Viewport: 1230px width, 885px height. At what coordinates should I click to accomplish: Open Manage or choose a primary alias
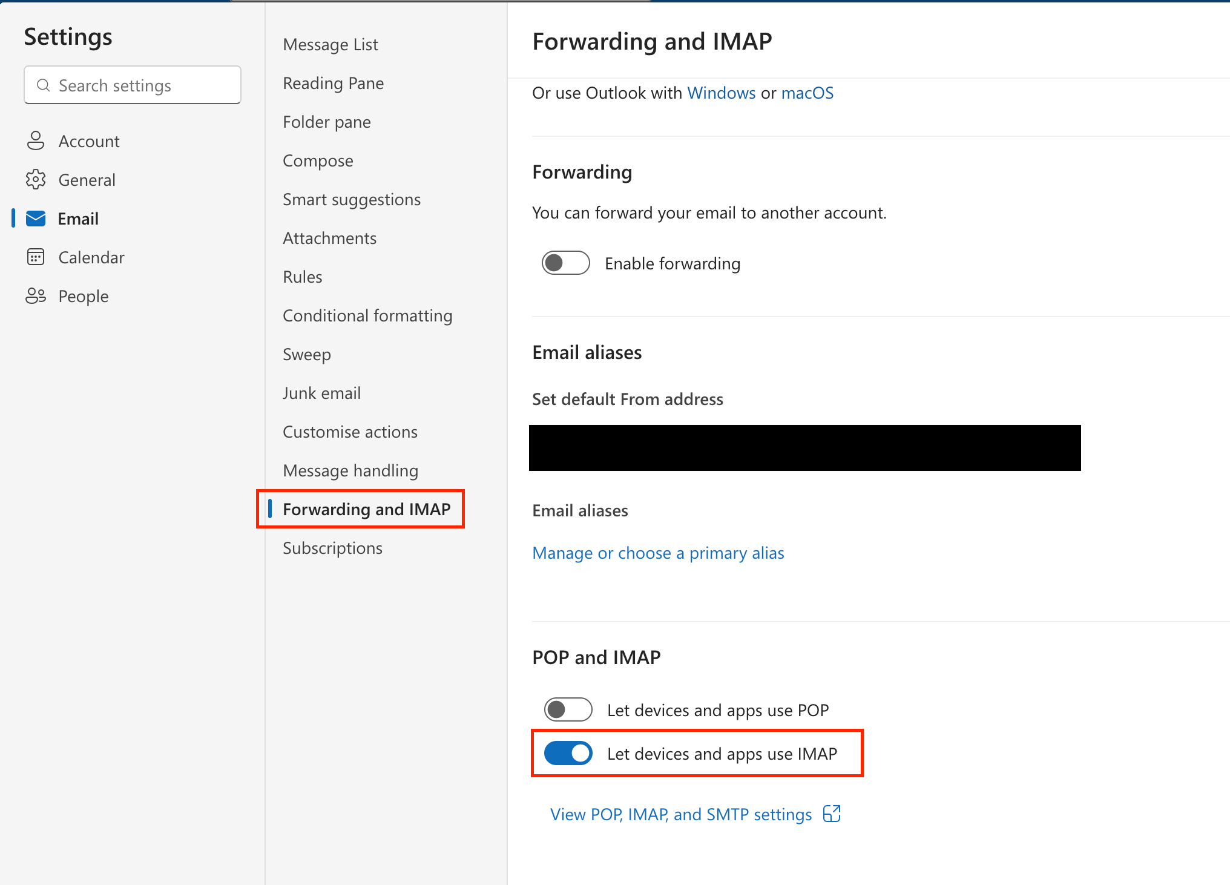[x=658, y=553]
